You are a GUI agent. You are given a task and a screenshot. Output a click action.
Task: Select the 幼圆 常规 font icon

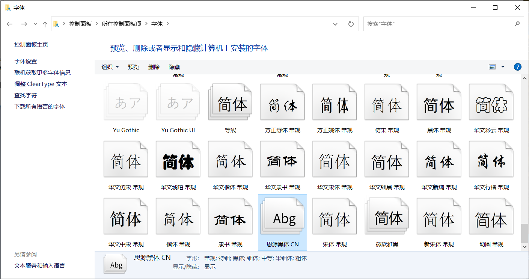[x=491, y=216]
